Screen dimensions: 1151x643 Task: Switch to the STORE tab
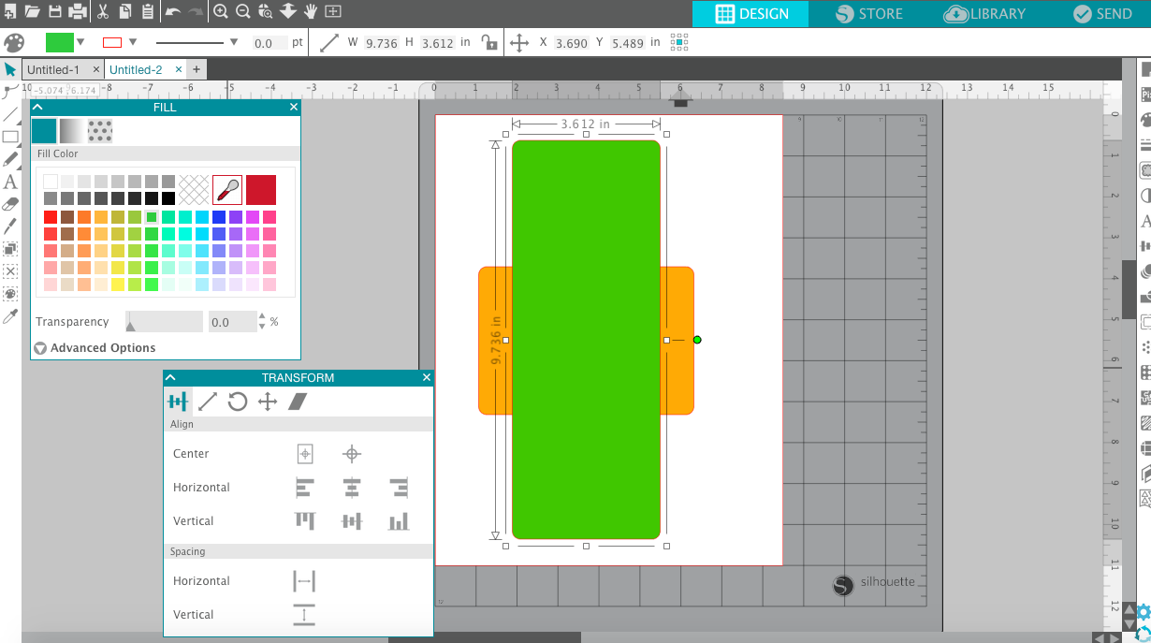pos(868,14)
